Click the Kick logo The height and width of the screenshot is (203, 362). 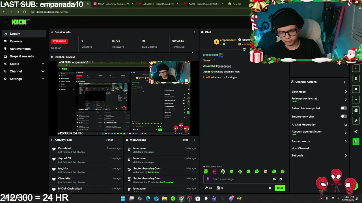pos(20,22)
